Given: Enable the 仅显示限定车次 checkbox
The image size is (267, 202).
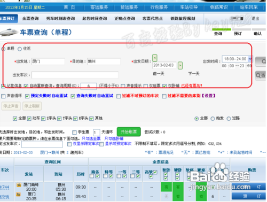Looking at the screenshot, I should click(x=69, y=144).
